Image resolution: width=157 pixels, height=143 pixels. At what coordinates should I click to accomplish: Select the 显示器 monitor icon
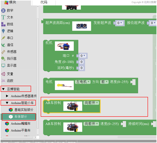pos(3,65)
